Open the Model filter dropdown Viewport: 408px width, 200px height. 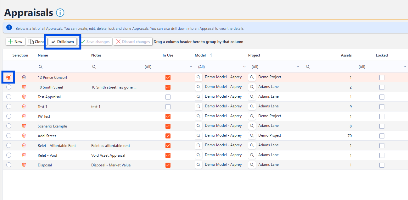tap(244, 67)
